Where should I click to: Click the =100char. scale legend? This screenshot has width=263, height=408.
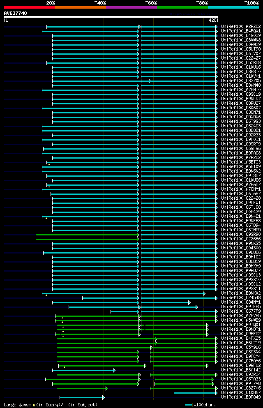click(x=201, y=405)
